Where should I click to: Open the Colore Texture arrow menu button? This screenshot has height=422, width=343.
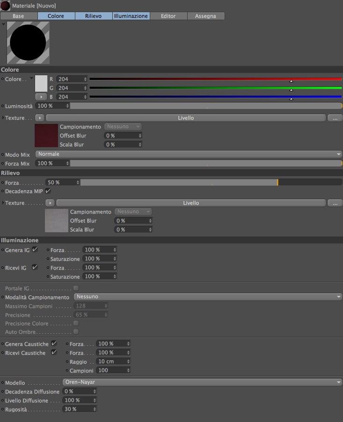pyautogui.click(x=40, y=118)
